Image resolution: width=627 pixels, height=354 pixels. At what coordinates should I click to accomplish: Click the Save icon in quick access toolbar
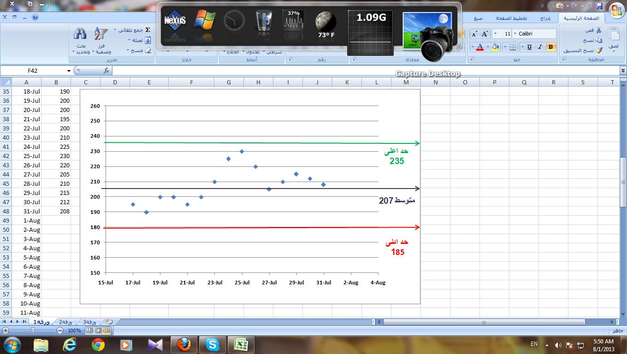[x=599, y=6]
